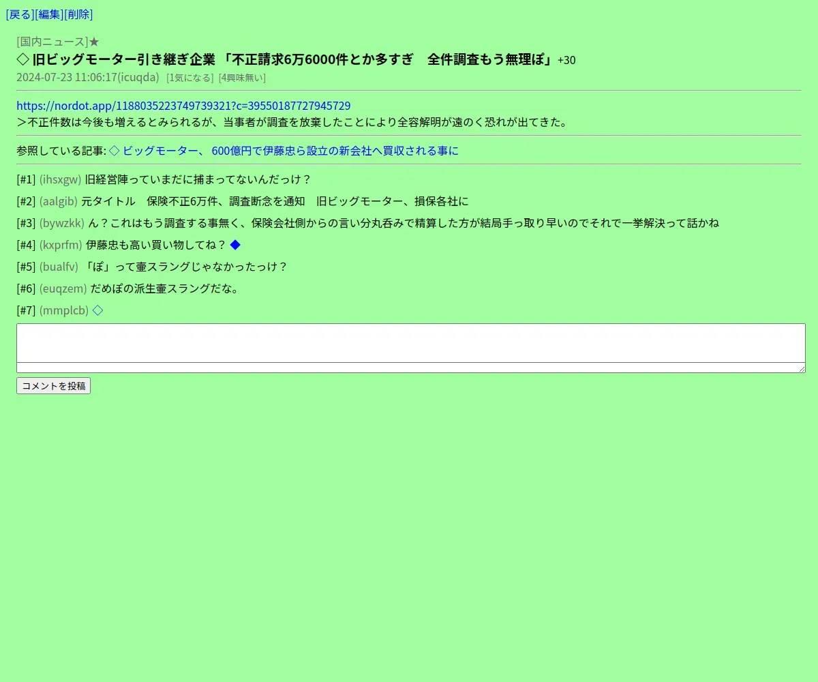Click user ID euqzem in comment #6
Viewport: 818px width, 682px height.
click(x=63, y=288)
